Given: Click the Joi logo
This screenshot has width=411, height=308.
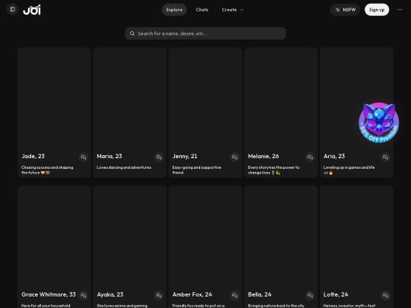Looking at the screenshot, I should [32, 10].
